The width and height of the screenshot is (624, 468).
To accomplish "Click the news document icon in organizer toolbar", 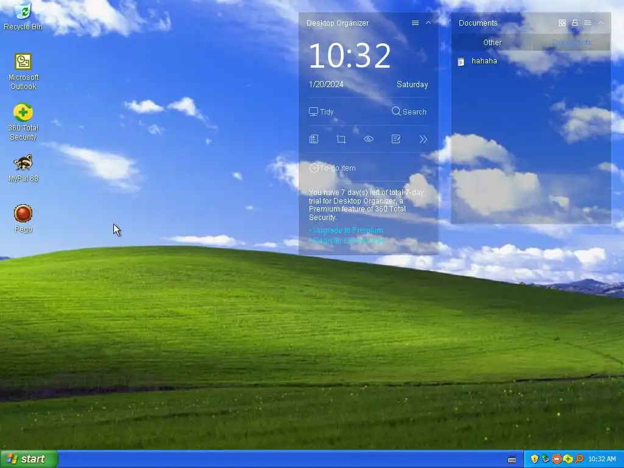I will (314, 139).
